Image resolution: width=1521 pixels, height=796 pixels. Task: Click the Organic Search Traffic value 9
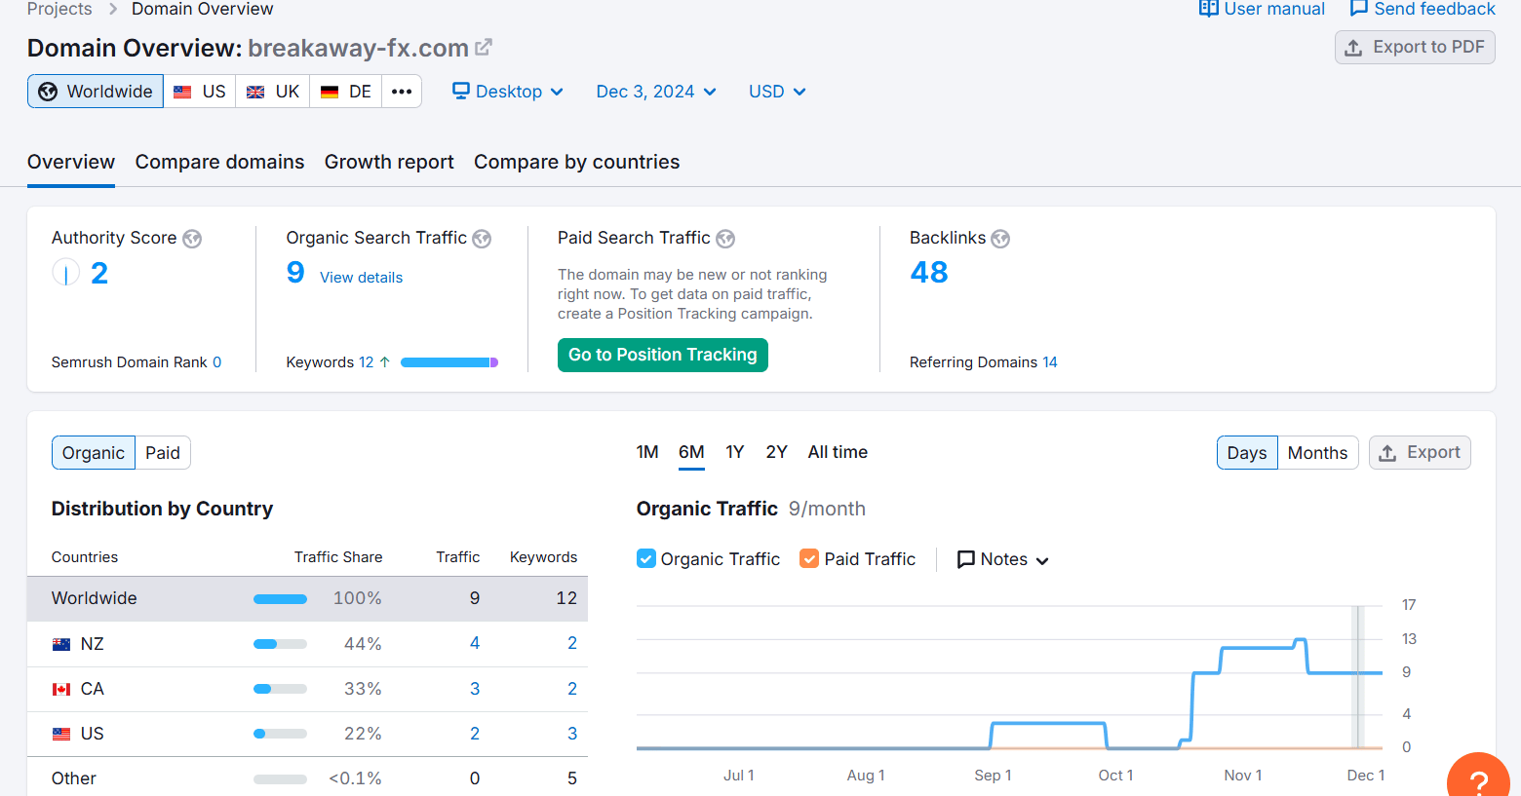(x=295, y=273)
